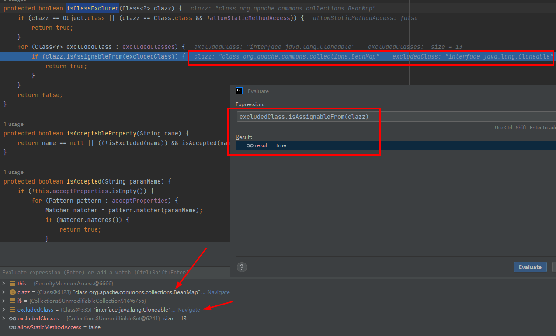556x336 pixels.
Task: Navigate to excludedClass Cloneable interface
Action: tap(189, 310)
